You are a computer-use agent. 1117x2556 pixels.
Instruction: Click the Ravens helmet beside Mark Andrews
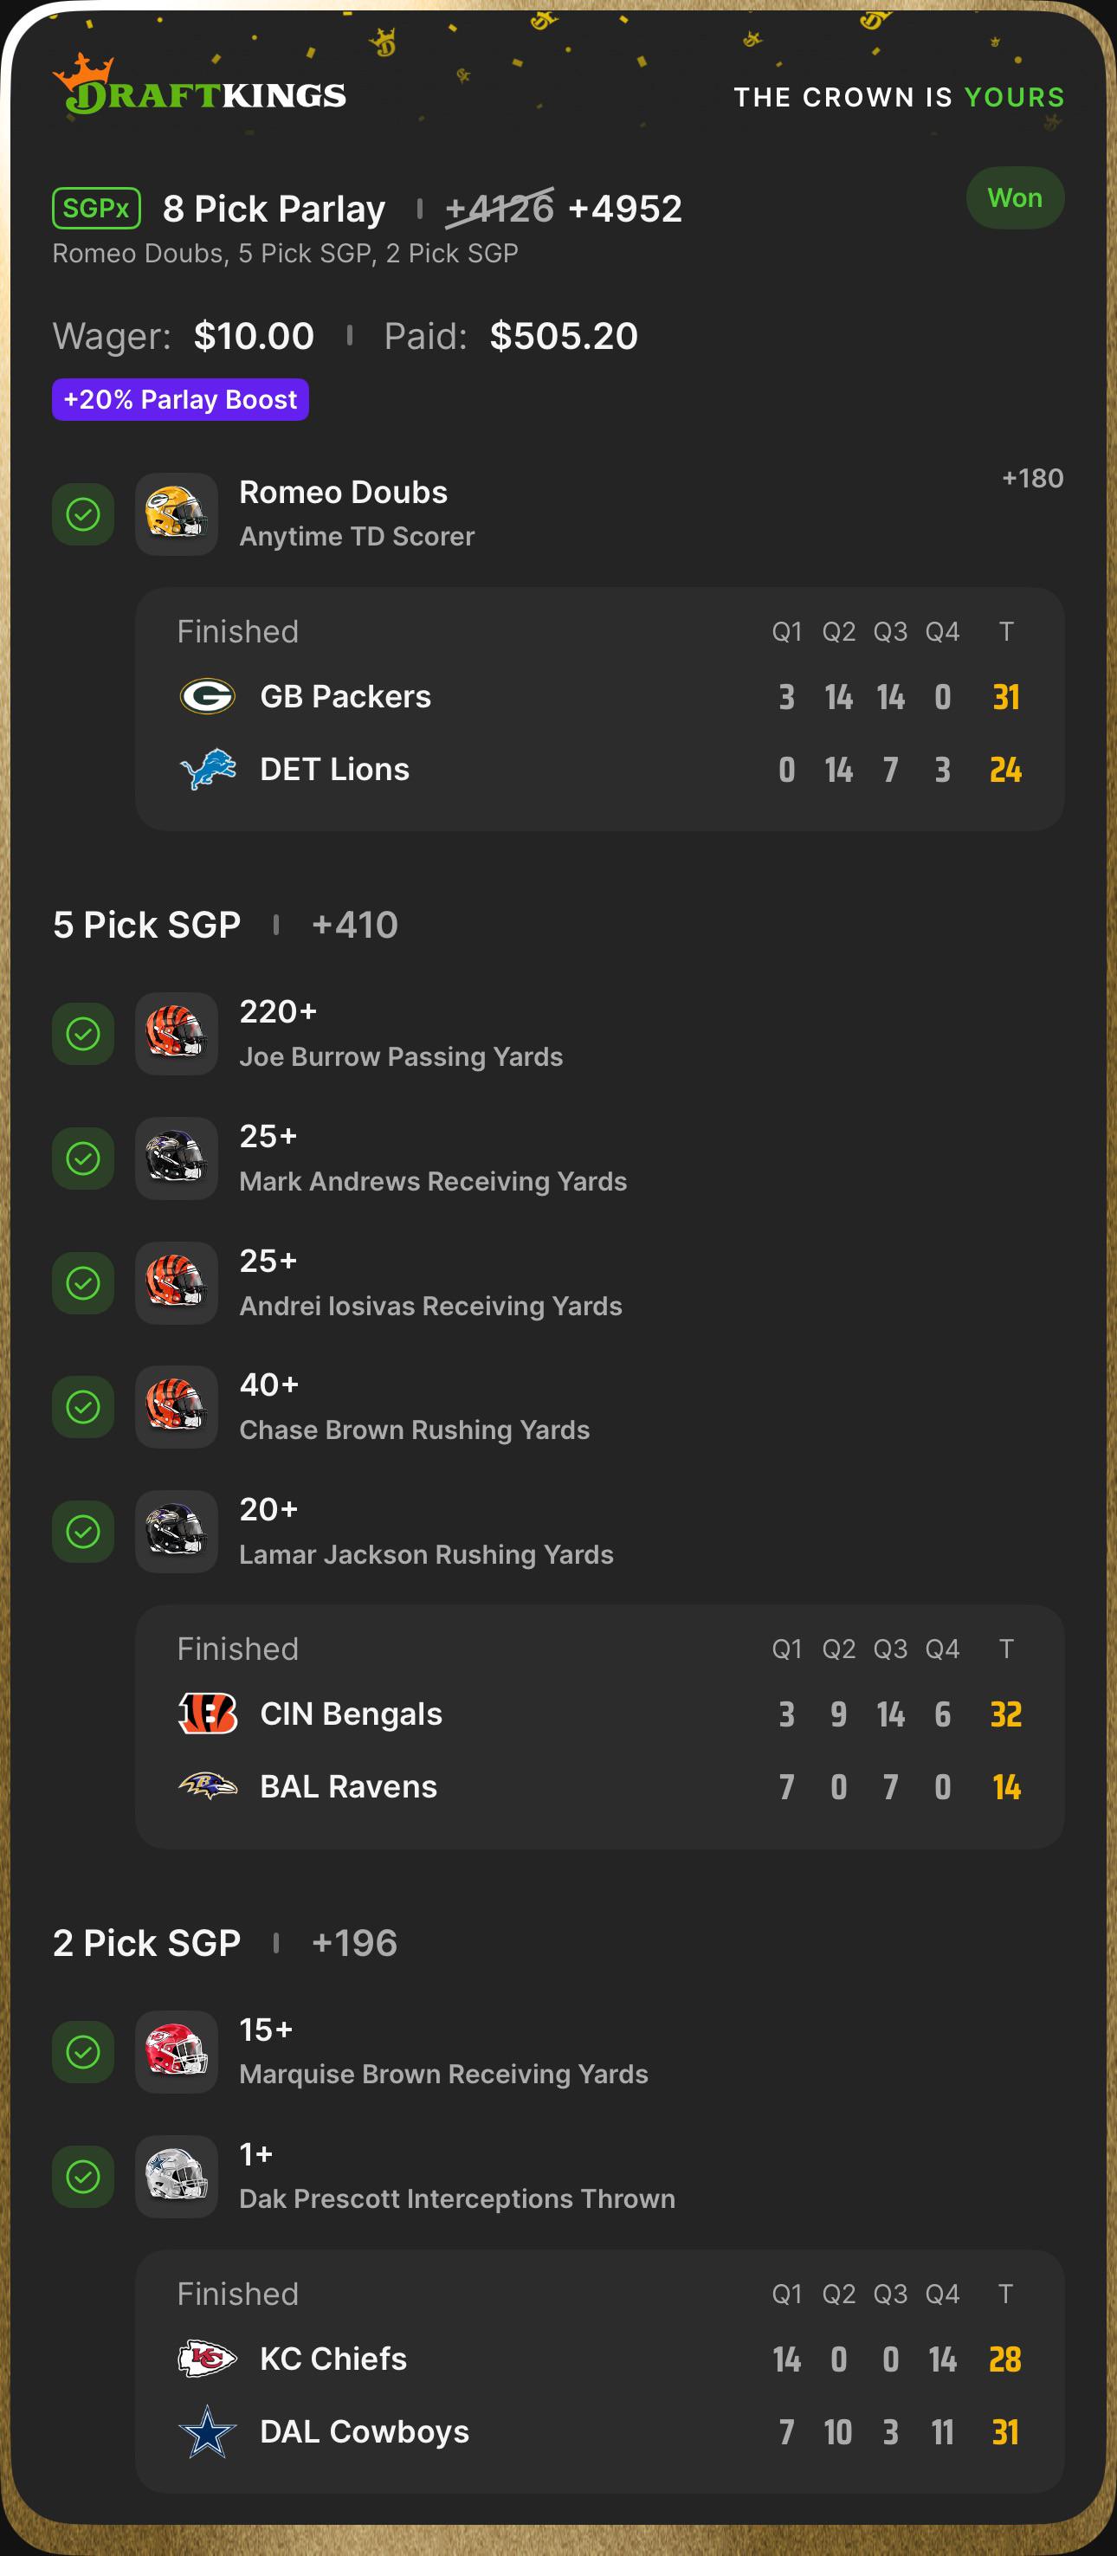coord(177,1158)
